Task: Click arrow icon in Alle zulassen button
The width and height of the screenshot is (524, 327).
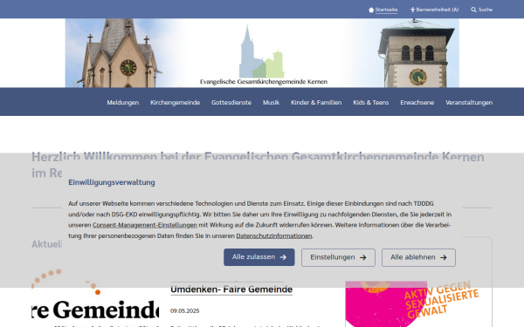Action: click(283, 257)
